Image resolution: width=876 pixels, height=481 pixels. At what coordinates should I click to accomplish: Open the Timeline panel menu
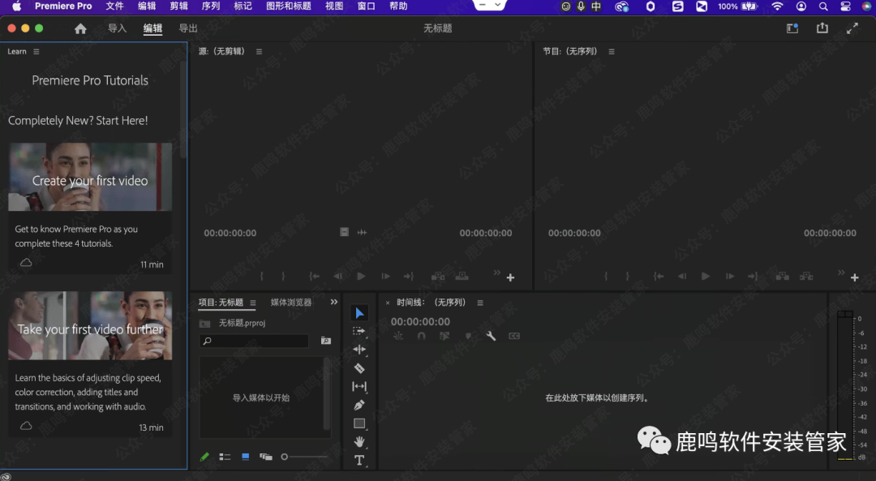point(480,302)
